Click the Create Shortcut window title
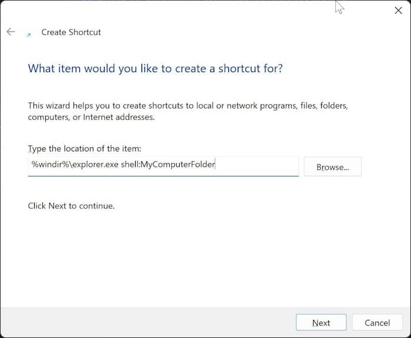The image size is (411, 338). [x=71, y=32]
